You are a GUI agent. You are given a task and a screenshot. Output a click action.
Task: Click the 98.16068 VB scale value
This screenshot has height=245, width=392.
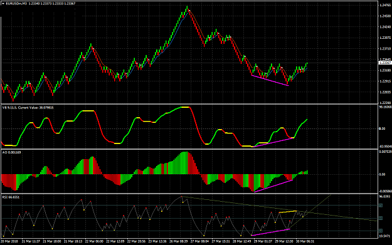click(x=385, y=107)
